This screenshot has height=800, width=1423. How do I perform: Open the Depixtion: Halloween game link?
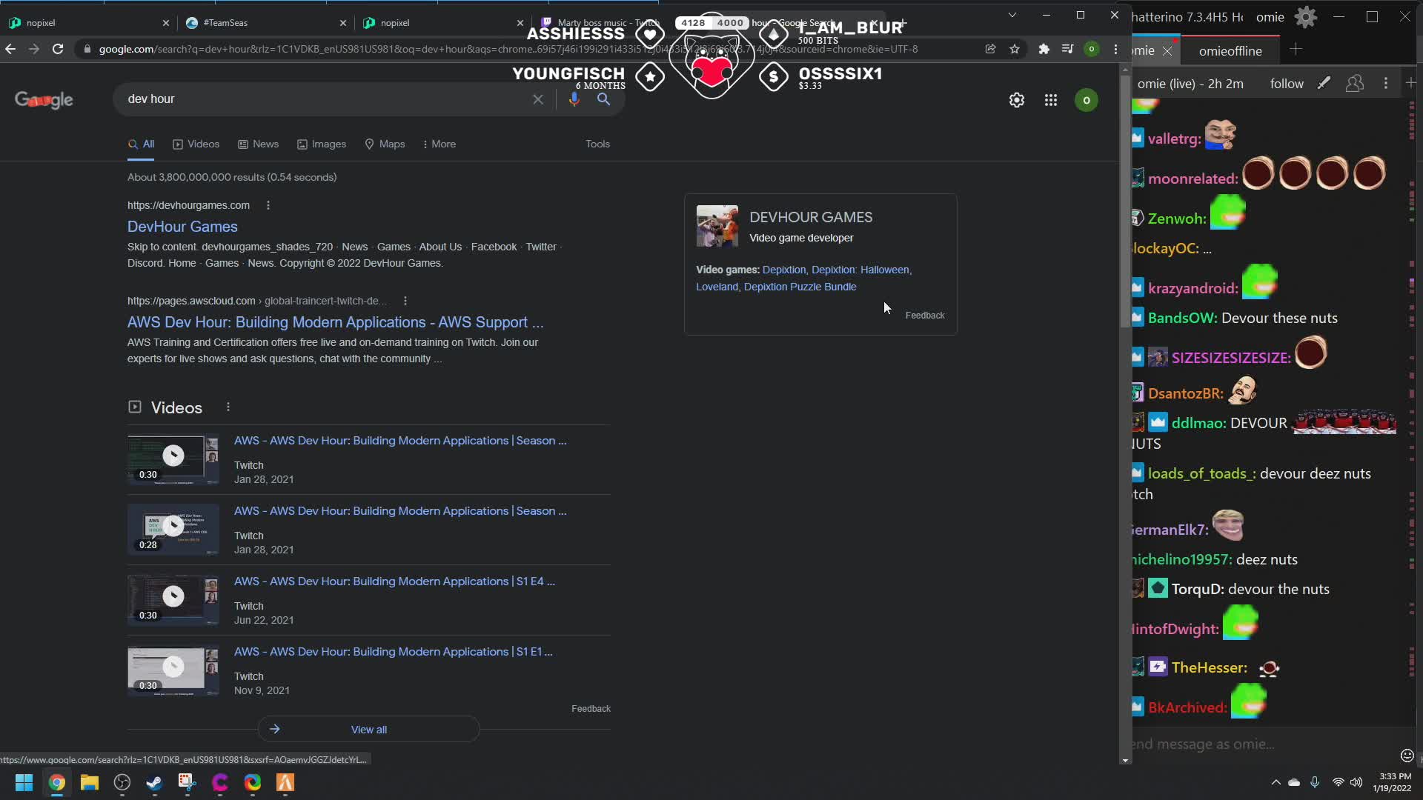[860, 270]
